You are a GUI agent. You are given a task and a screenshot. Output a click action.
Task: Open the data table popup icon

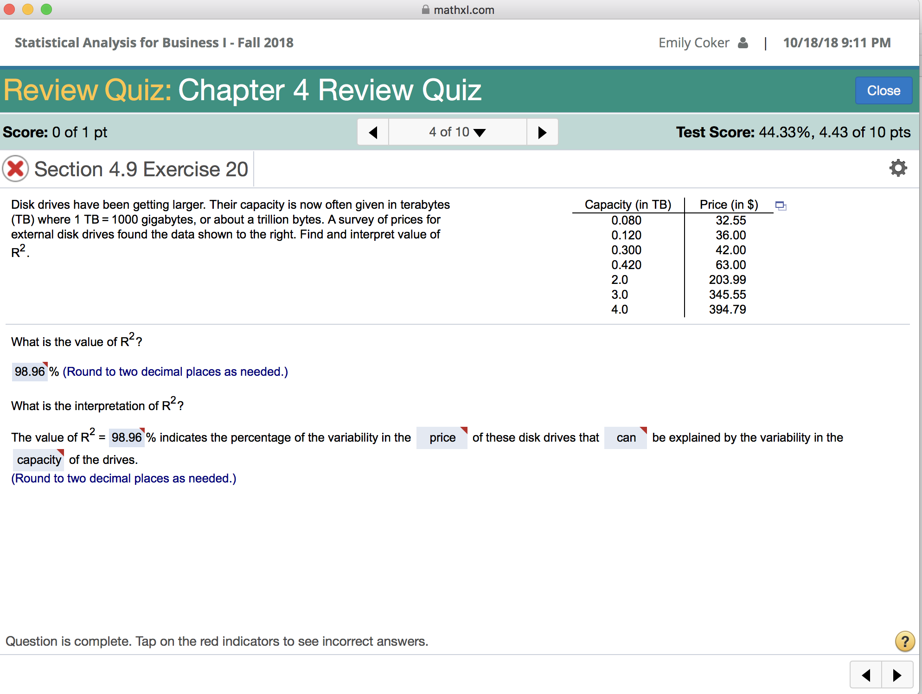(x=781, y=206)
